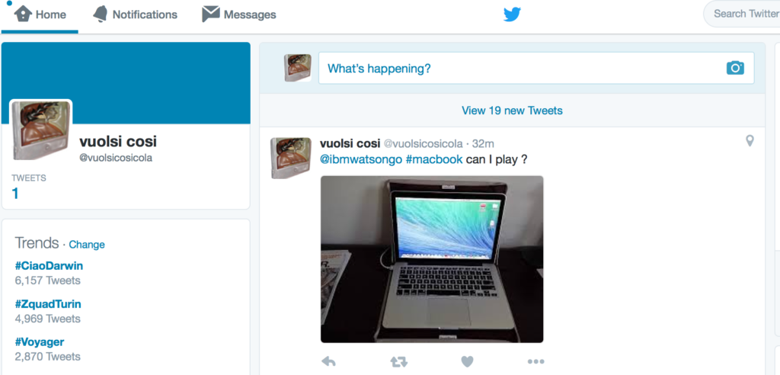The image size is (780, 375).
Task: Like the tweet with heart icon
Action: pos(467,361)
